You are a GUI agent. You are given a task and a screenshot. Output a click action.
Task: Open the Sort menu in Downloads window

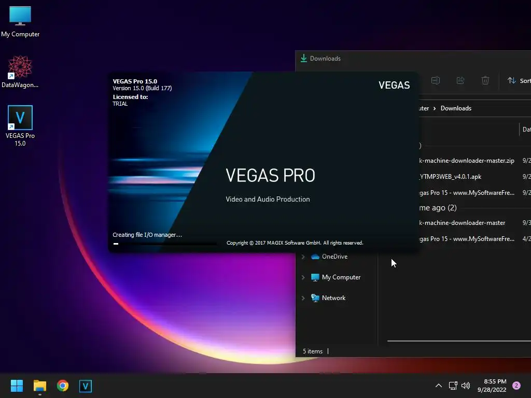click(519, 80)
